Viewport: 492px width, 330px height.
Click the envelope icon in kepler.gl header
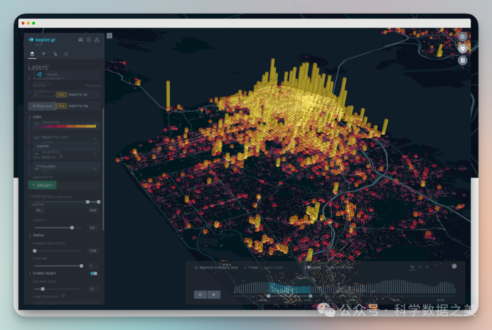81,40
